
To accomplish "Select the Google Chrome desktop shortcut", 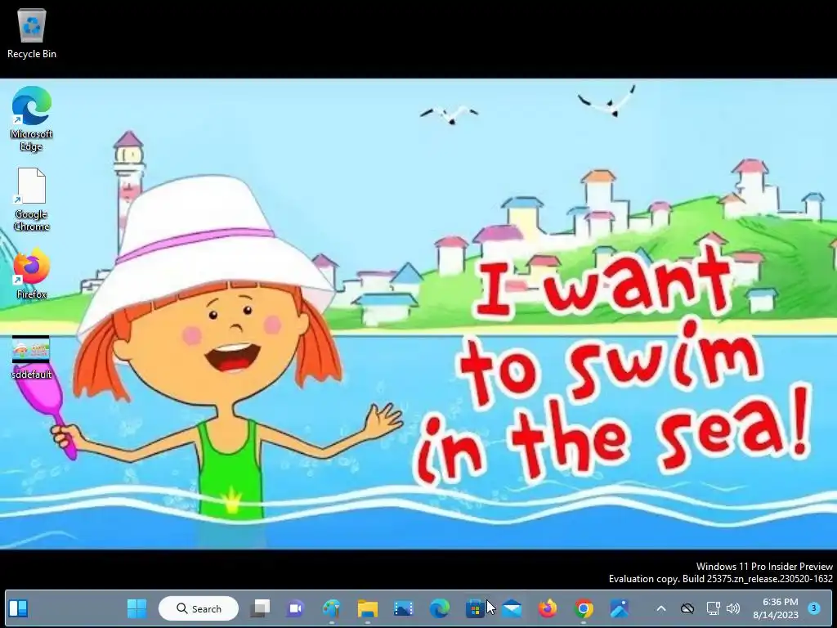I will click(x=32, y=200).
